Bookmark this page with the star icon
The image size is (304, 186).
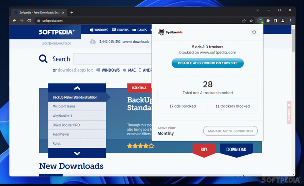tap(251, 21)
